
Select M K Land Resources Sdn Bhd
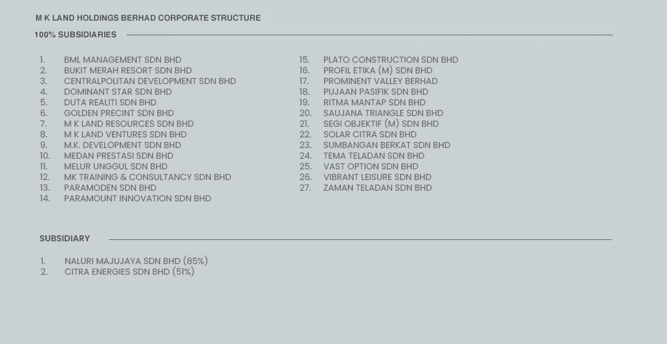129,124
